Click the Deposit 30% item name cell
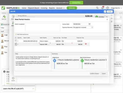The height and width of the screenshot is (93, 123). 44,44
